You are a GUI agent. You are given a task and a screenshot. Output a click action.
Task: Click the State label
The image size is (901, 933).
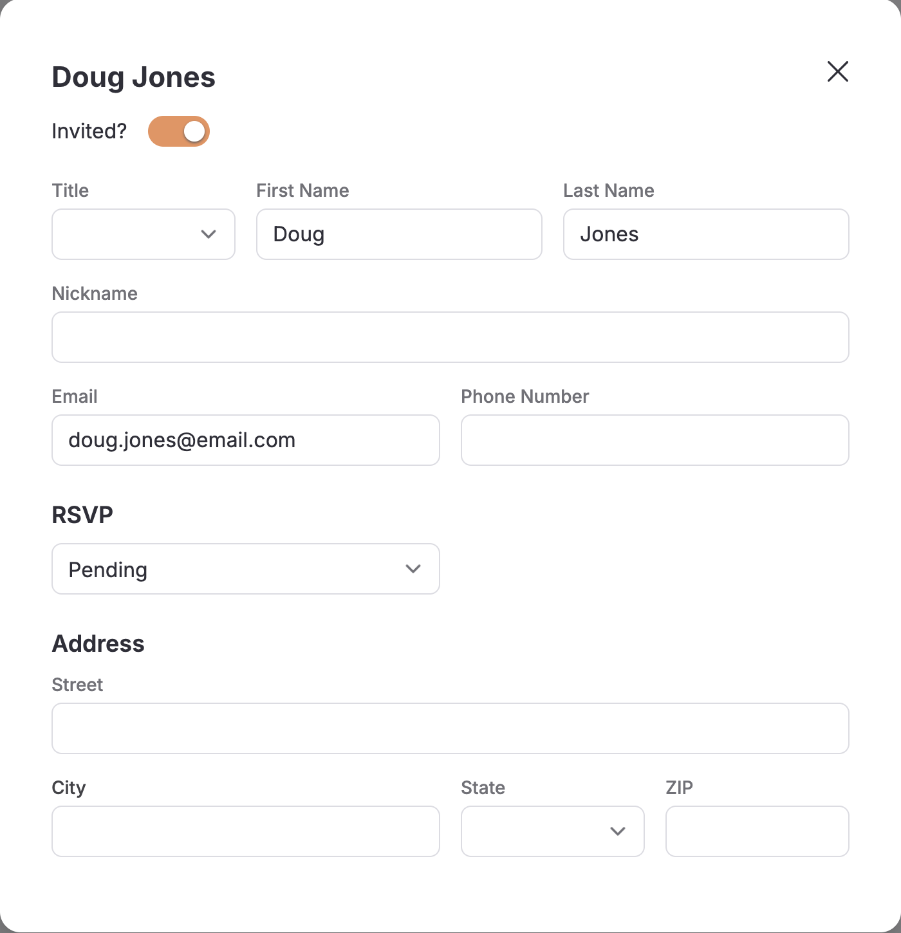click(x=483, y=788)
